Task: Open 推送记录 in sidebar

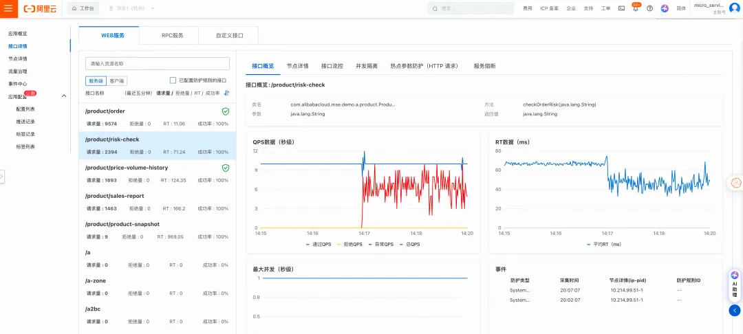Action: [x=25, y=122]
